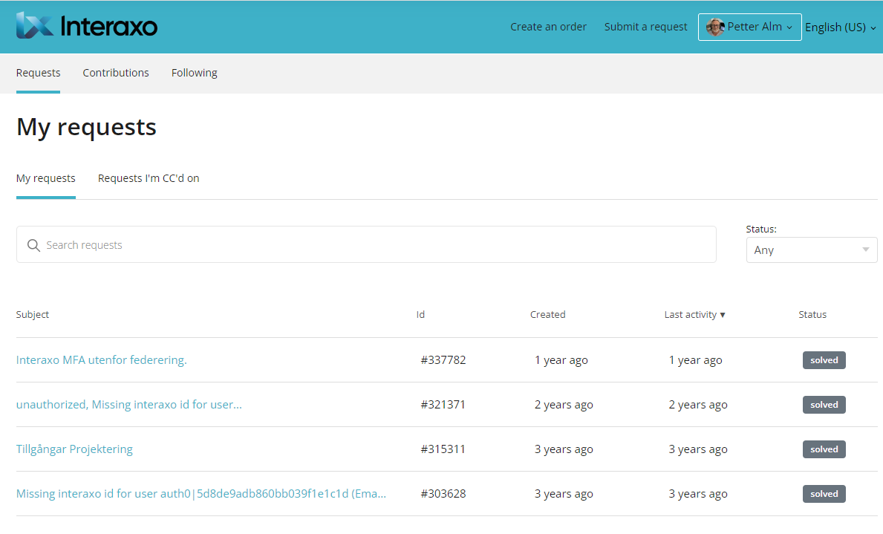This screenshot has width=883, height=534.
Task: Click the Subject column header
Action: pos(33,314)
